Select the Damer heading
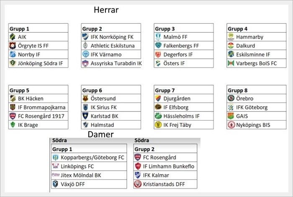 (x=101, y=134)
